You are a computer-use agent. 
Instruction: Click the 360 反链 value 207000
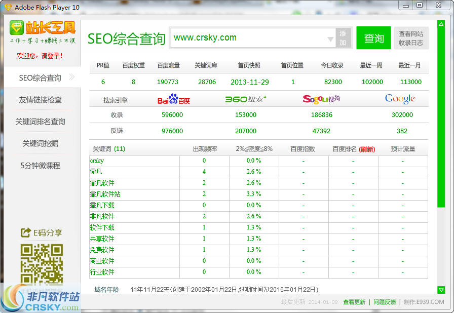tap(246, 131)
